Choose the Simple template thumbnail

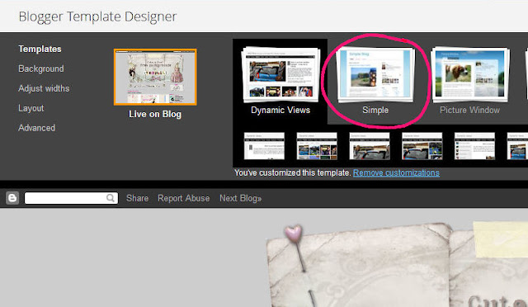375,75
